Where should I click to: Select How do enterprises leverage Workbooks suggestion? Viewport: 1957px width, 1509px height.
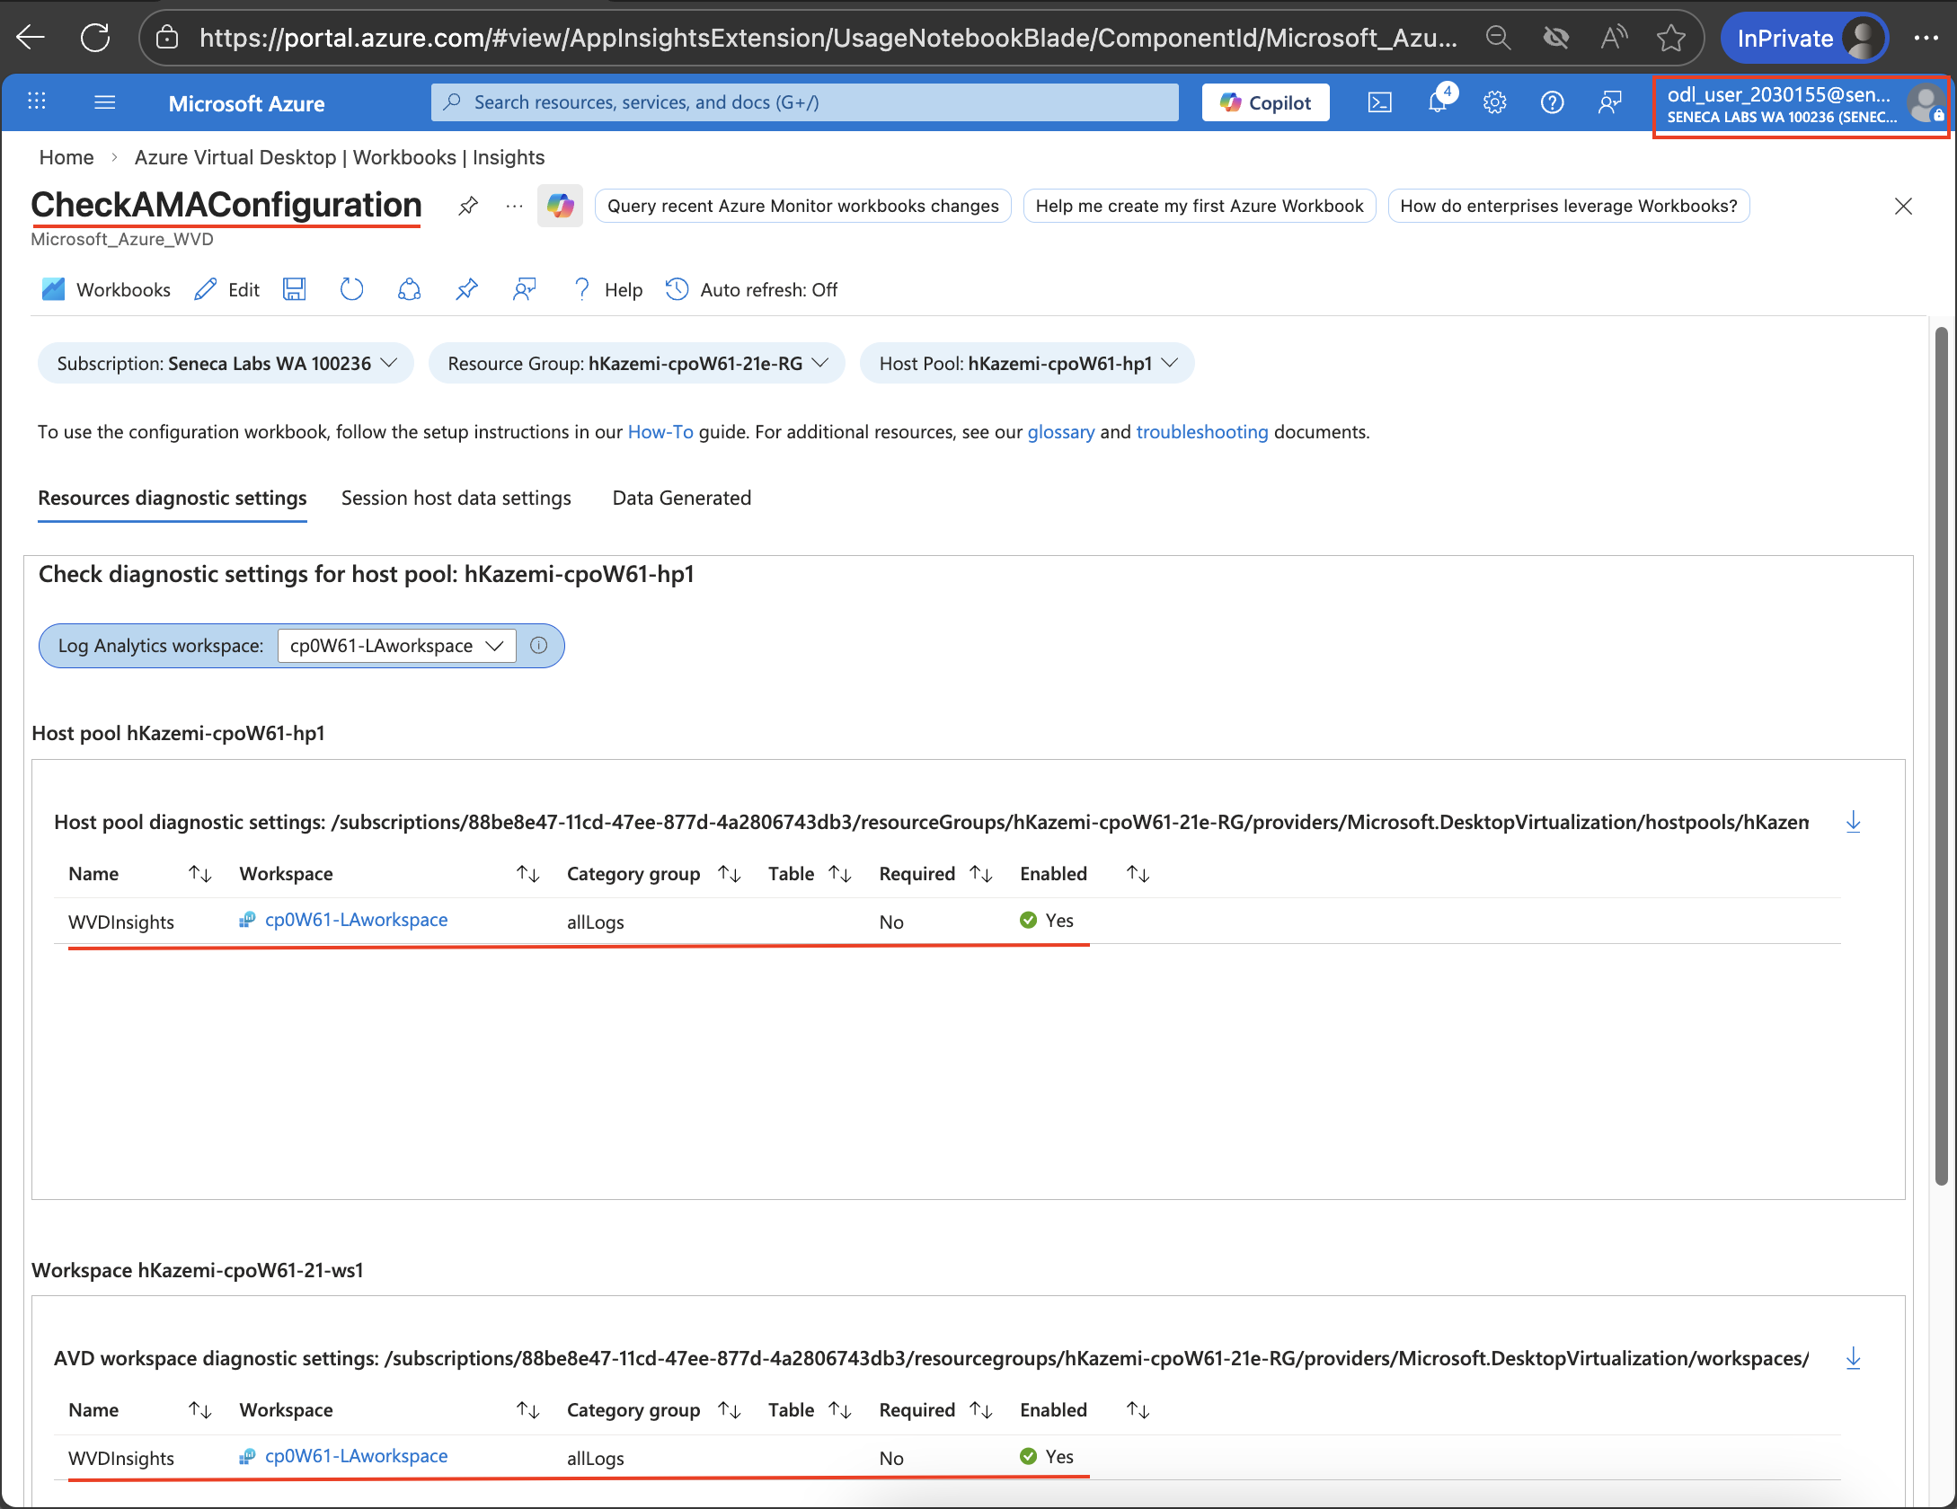1569,206
